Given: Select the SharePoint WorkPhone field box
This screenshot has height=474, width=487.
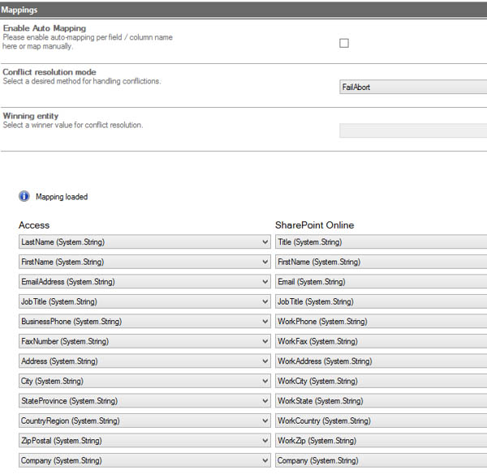Looking at the screenshot, I should [380, 322].
